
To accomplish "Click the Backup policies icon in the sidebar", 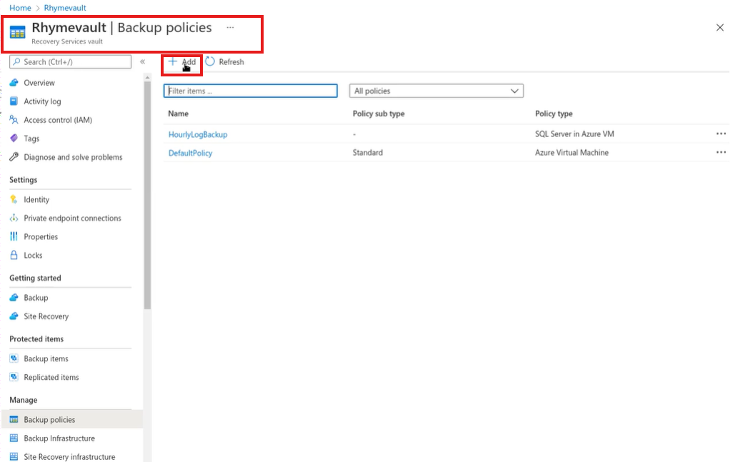I will tap(14, 419).
